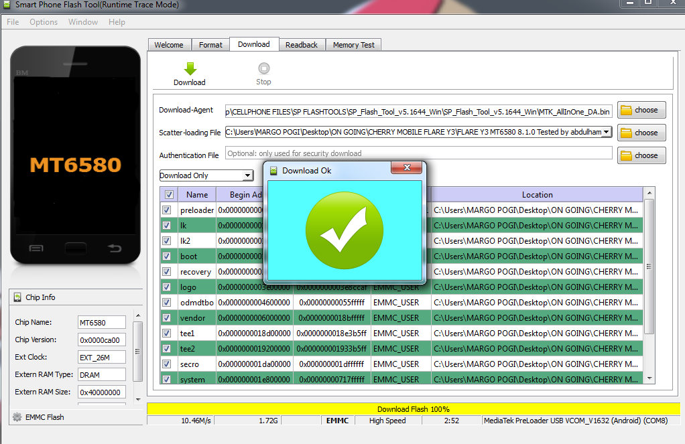Image resolution: width=685 pixels, height=444 pixels.
Task: Uncheck the vendor partition checkbox
Action: coord(167,318)
